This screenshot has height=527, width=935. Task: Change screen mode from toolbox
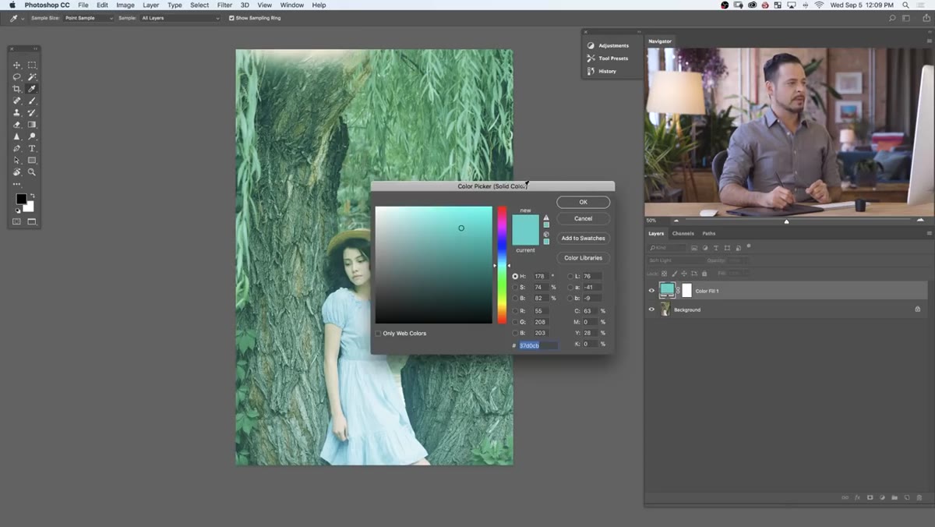point(32,221)
